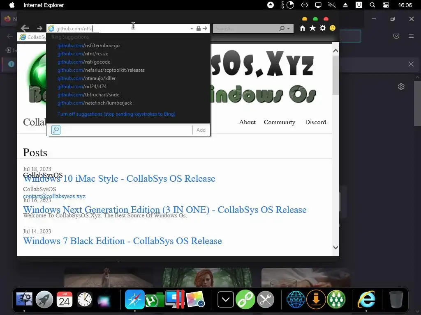Click the Go arrow in address bar

205,28
